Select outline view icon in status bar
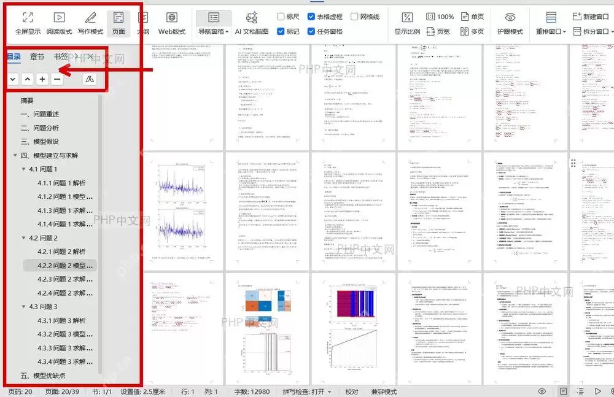This screenshot has width=614, height=397. pos(580,391)
